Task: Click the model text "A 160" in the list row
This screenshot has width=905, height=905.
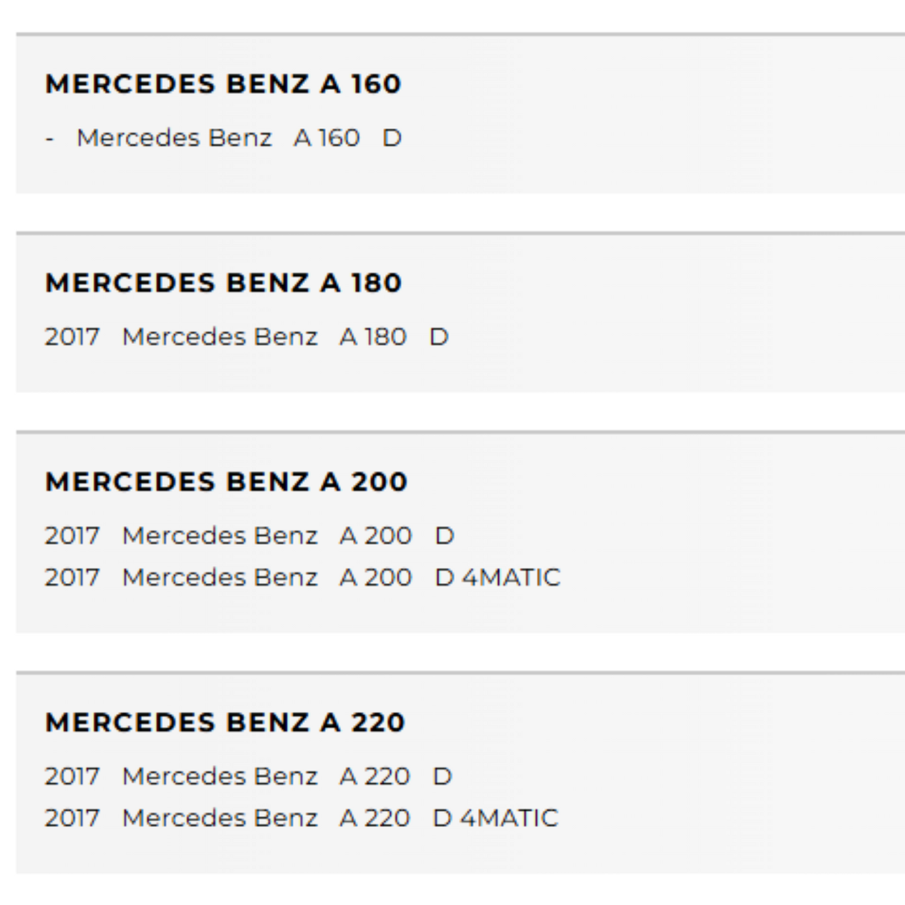Action: pyautogui.click(x=327, y=138)
